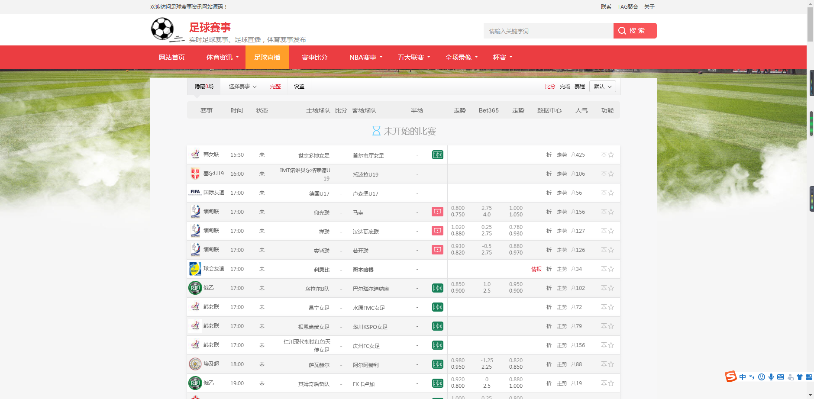Expand the 选择赛事 dropdown

coord(242,87)
